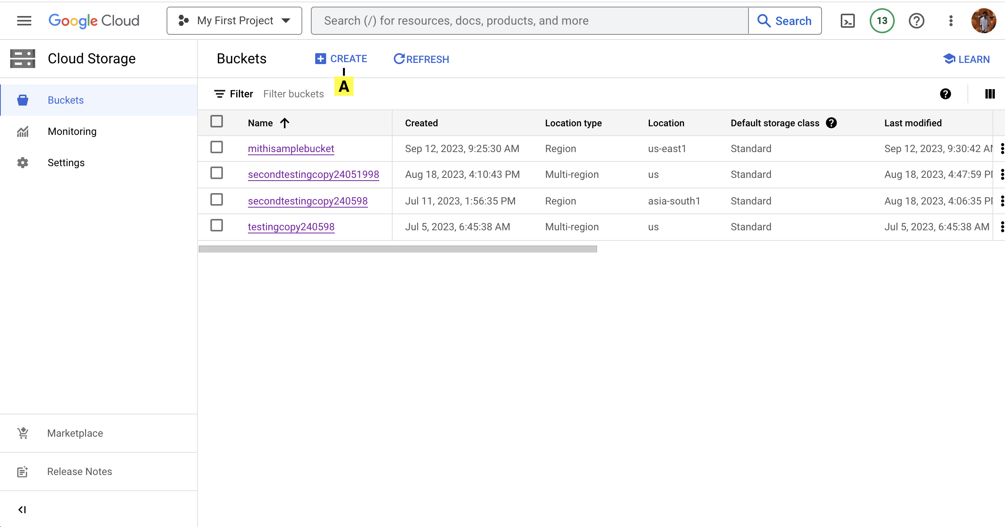
Task: Open row actions for mithisamplebucket
Action: 1002,149
